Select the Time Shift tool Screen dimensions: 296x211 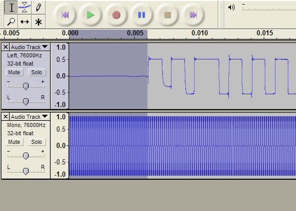click(25, 22)
